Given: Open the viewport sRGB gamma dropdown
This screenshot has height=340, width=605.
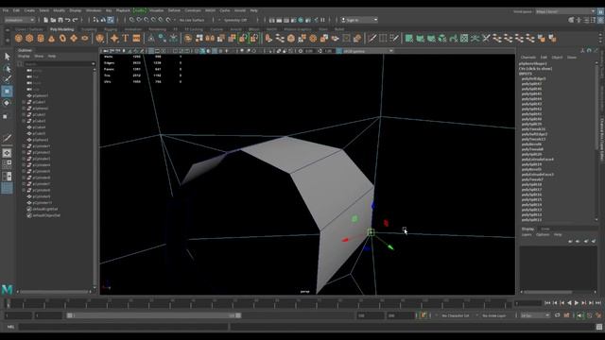Looking at the screenshot, I should (369, 51).
